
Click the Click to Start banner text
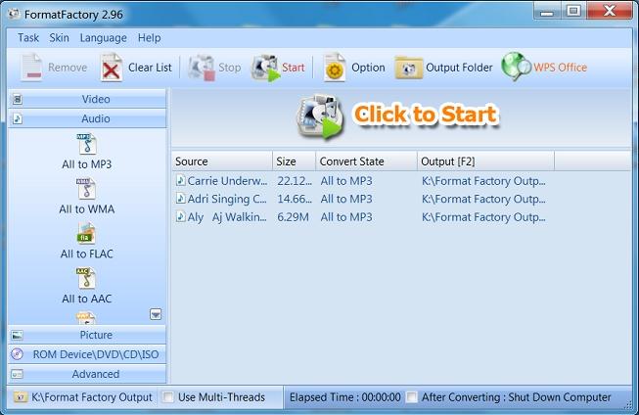pyautogui.click(x=426, y=115)
